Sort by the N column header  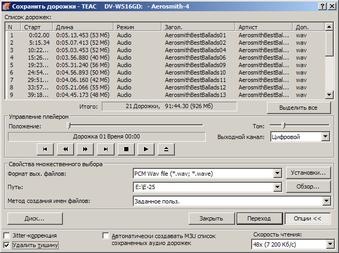13,27
